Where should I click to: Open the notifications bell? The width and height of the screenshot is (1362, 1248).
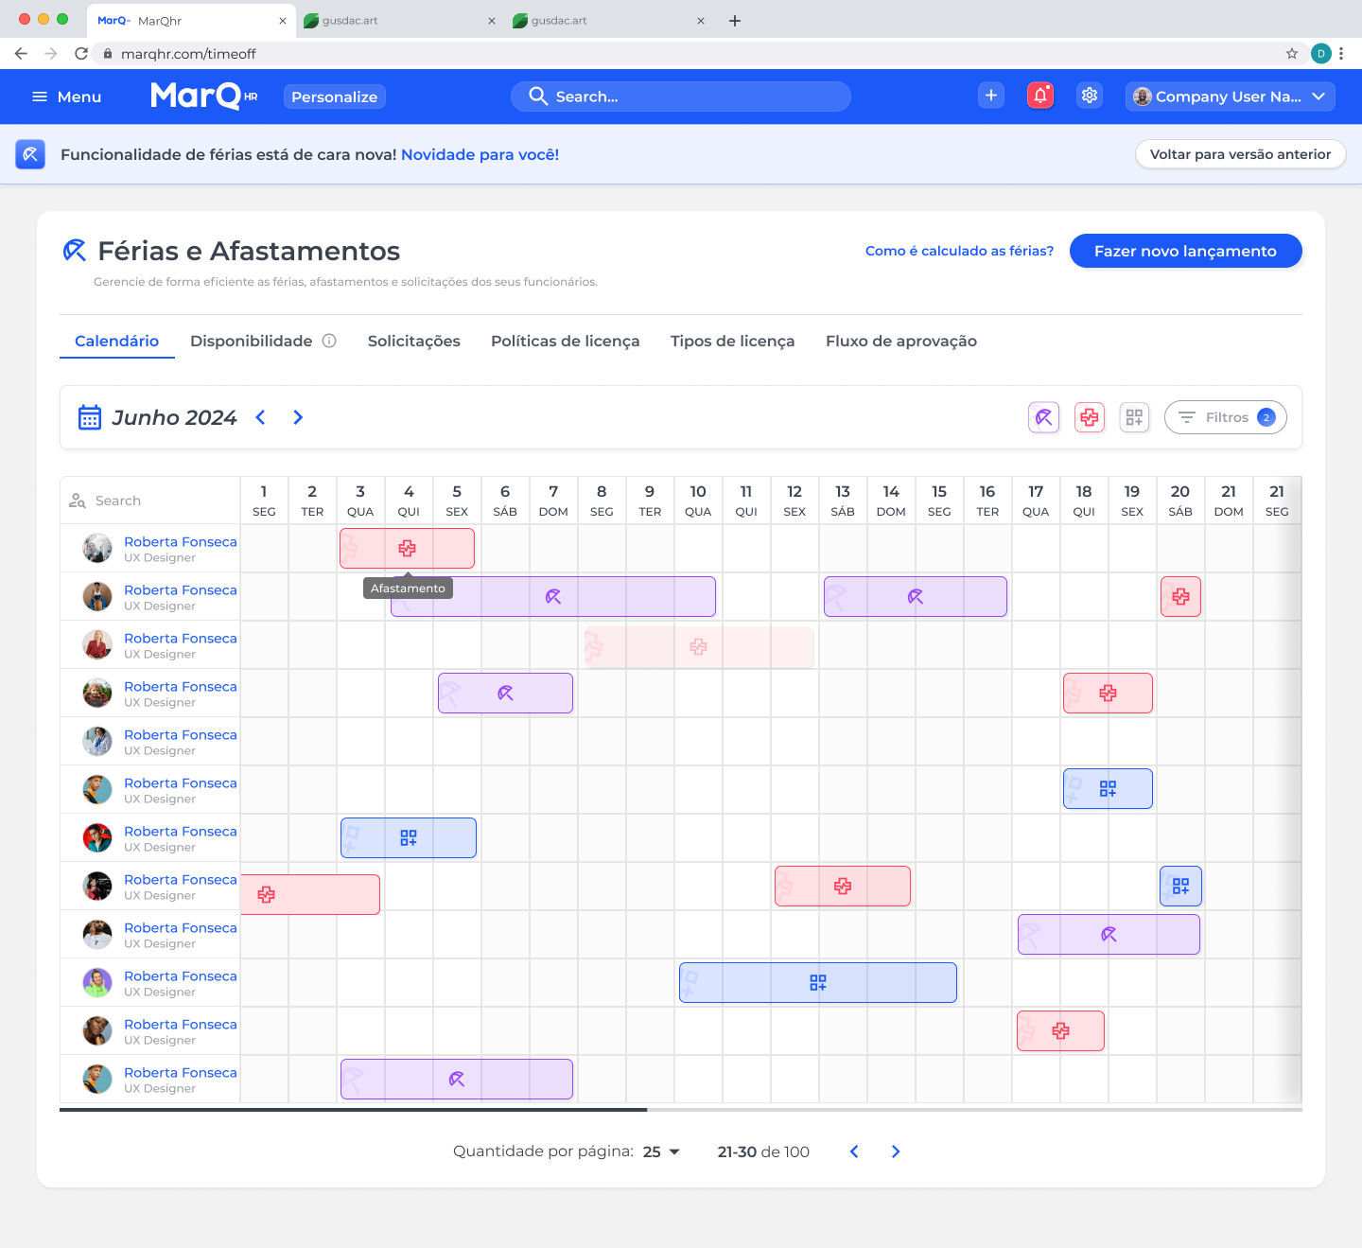coord(1039,96)
